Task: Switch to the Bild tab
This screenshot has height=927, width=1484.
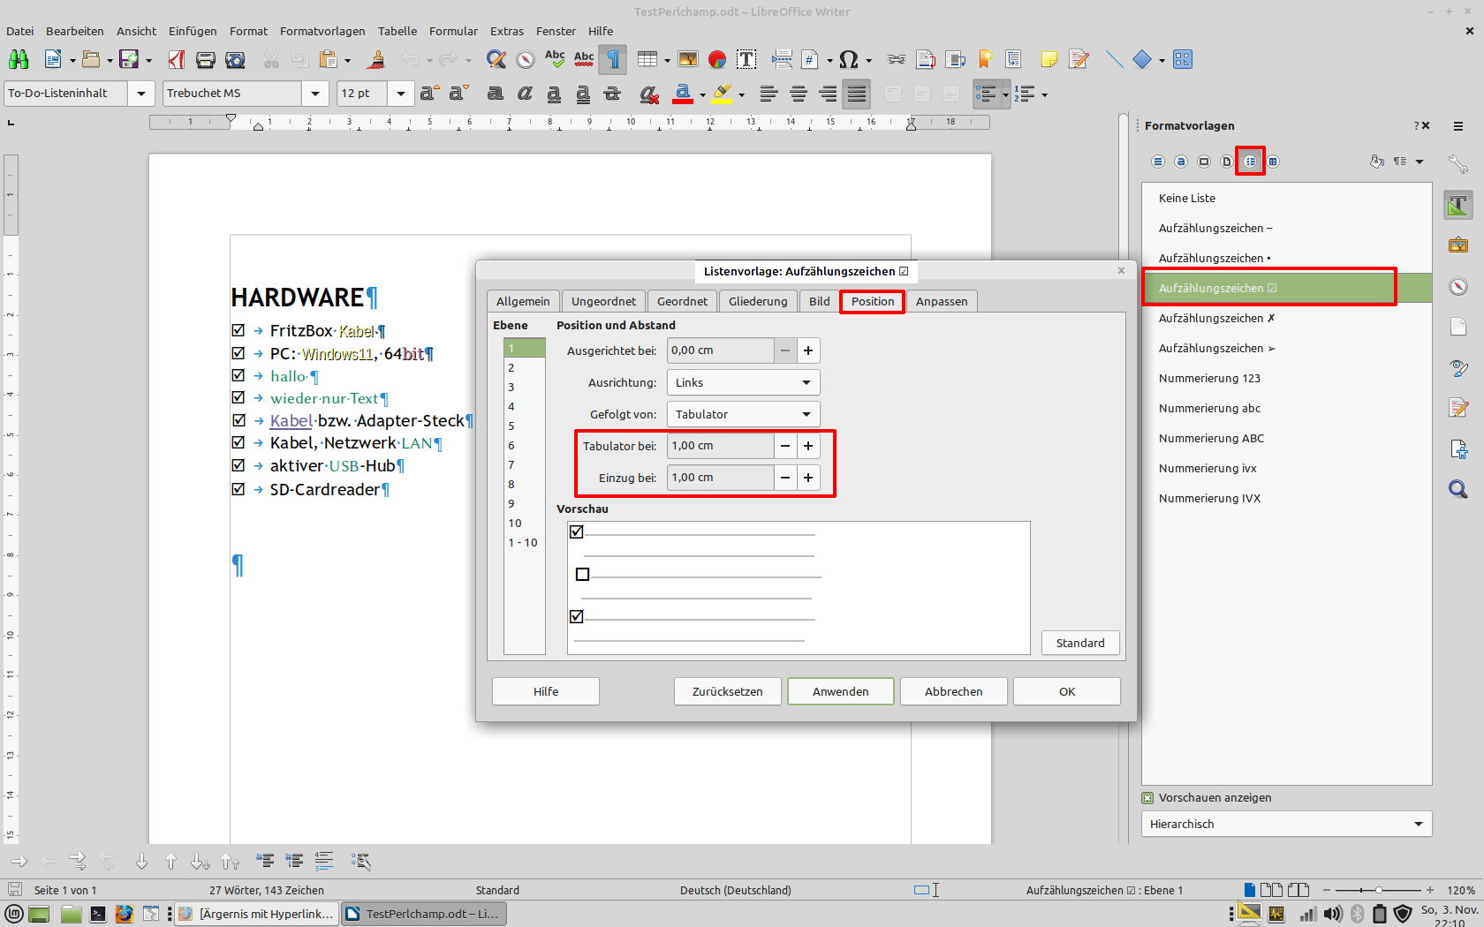Action: coord(820,301)
